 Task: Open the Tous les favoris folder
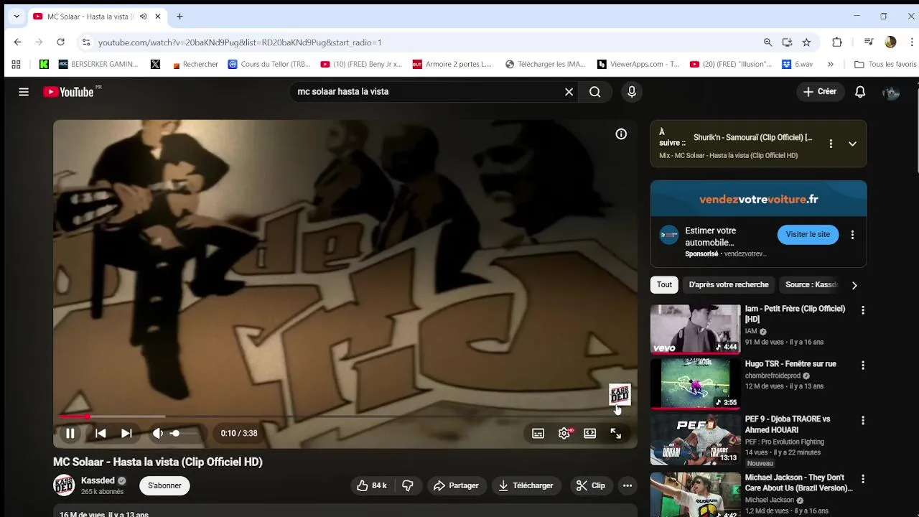[x=885, y=64]
